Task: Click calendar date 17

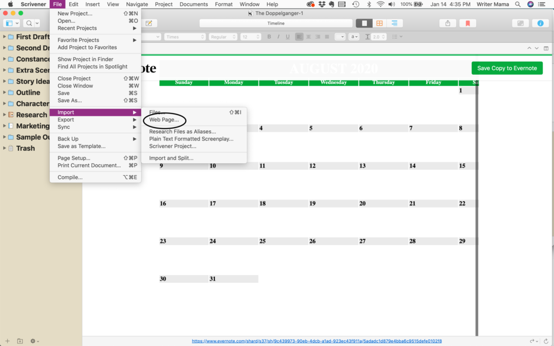Action: [213, 204]
